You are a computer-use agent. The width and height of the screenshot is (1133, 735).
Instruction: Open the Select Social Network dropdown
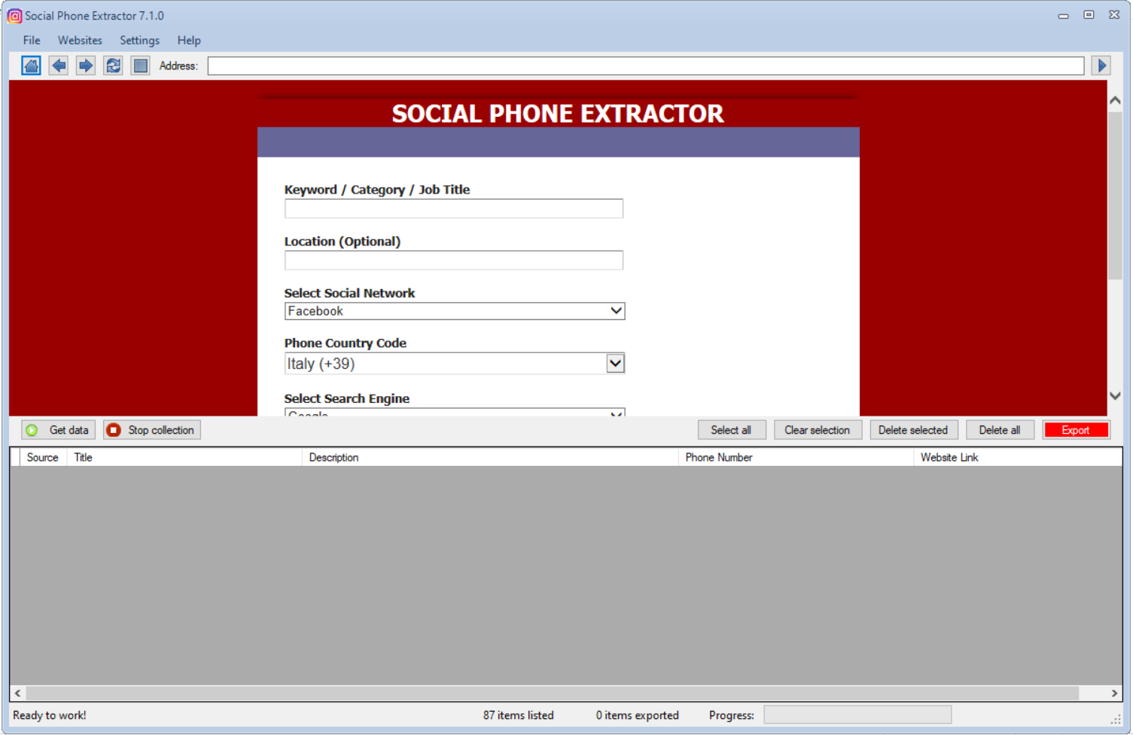454,311
